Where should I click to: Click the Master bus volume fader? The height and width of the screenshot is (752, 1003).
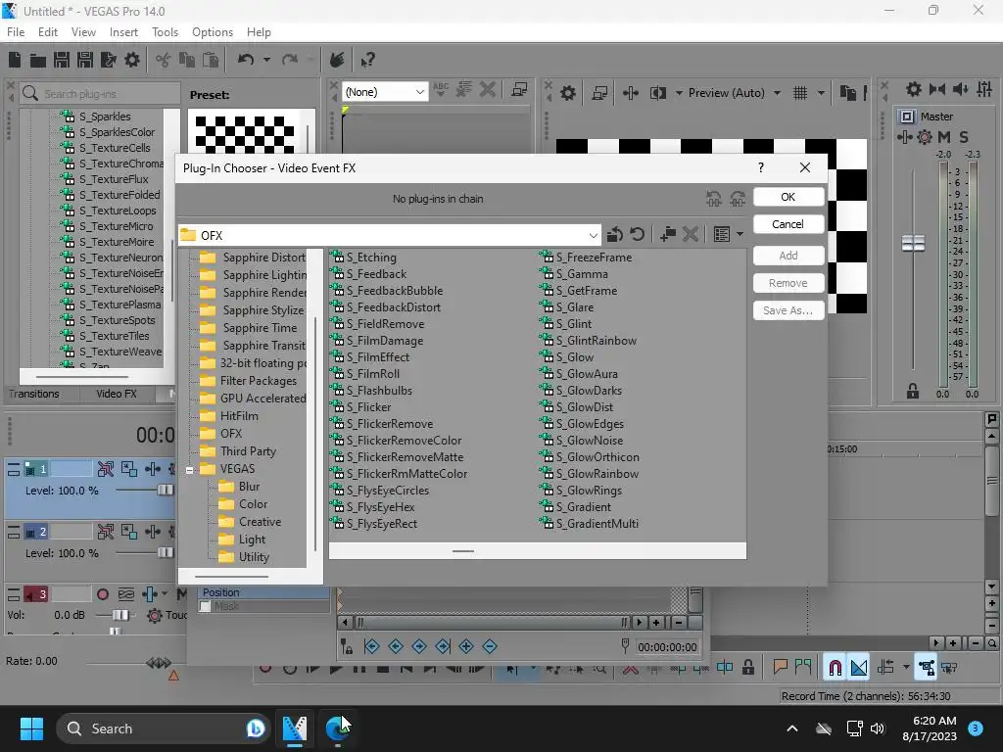913,244
